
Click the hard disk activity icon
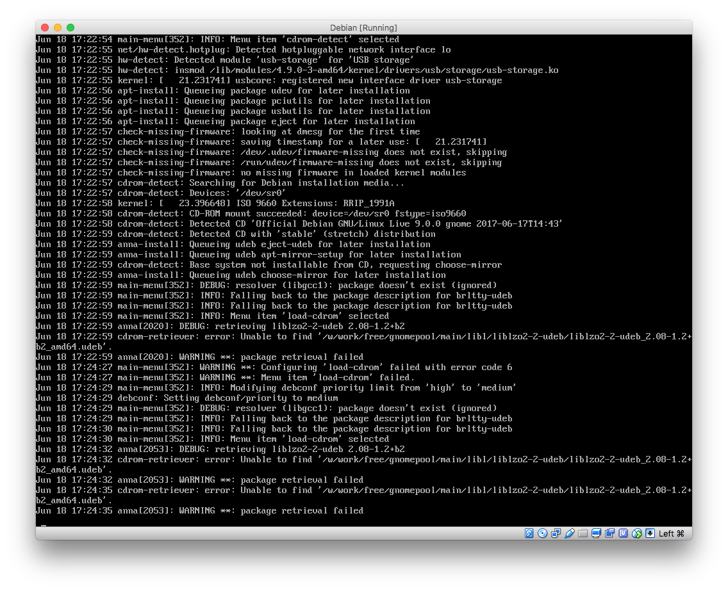[x=529, y=533]
